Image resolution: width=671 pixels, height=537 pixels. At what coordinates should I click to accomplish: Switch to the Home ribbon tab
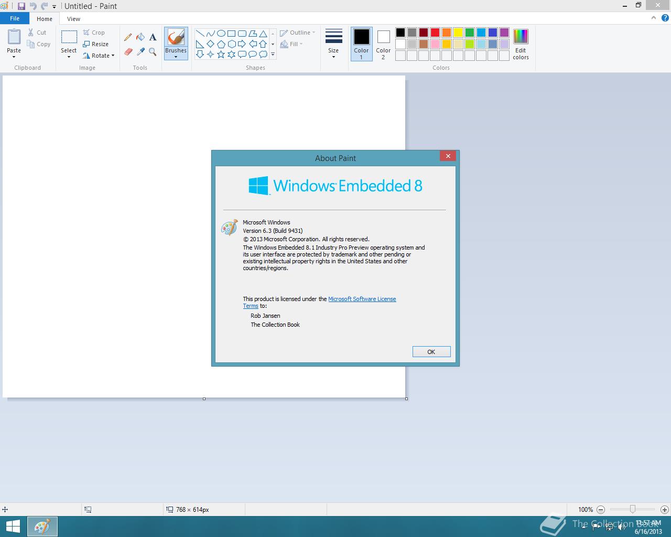coord(45,19)
